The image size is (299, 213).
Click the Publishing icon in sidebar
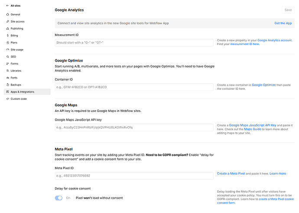pyautogui.click(x=7, y=28)
